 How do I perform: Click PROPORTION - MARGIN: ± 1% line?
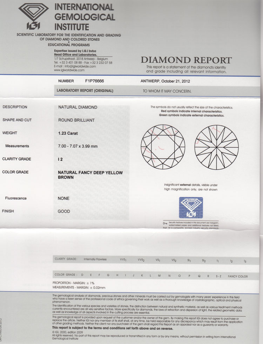(73, 283)
